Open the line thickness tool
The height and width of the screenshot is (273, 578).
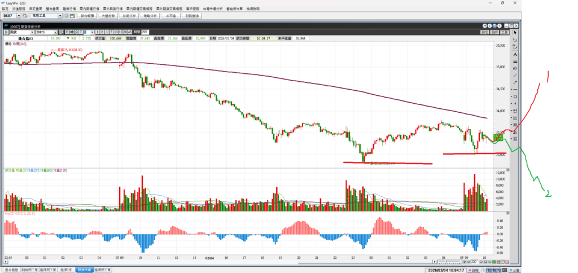(515, 61)
